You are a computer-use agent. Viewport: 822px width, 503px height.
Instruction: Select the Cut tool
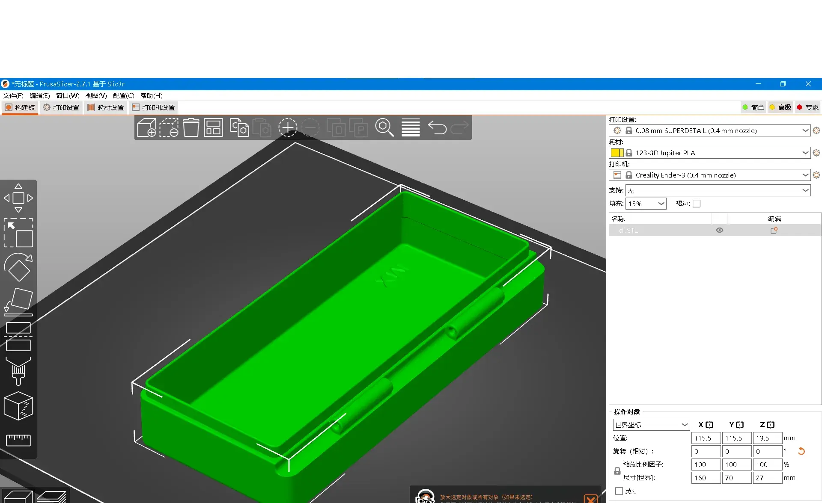18,336
